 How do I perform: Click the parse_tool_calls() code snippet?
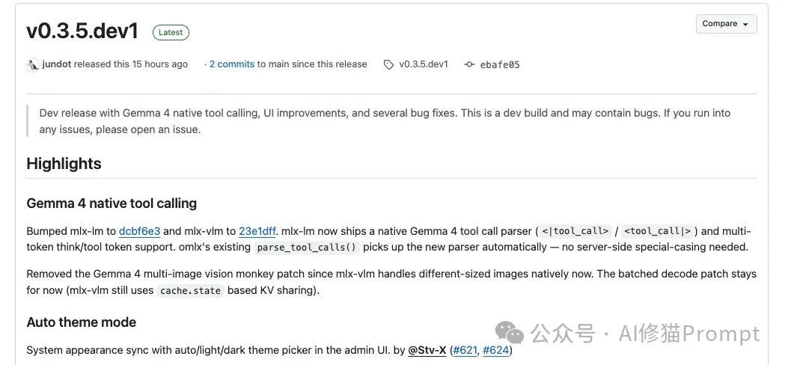[x=307, y=248]
